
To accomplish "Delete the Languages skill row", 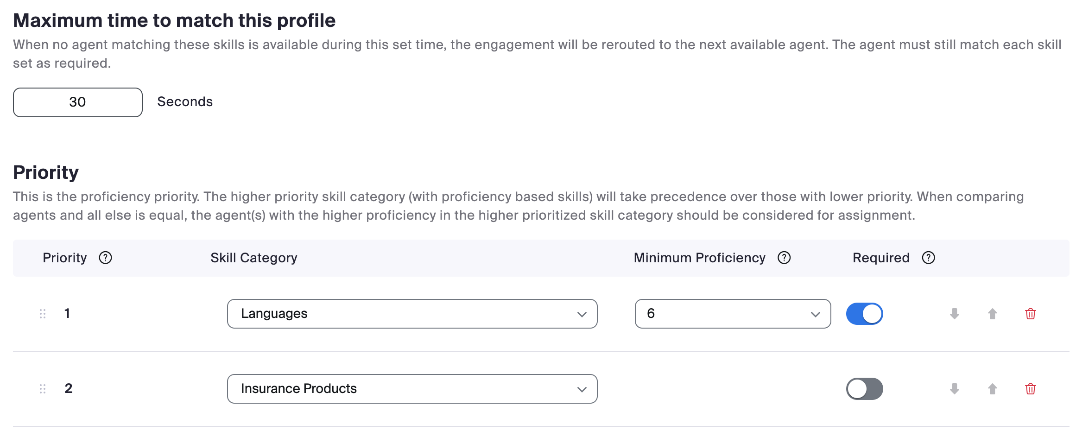I will tap(1030, 314).
